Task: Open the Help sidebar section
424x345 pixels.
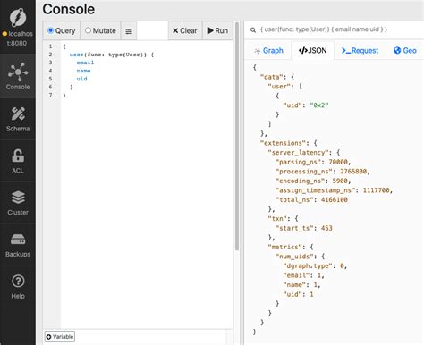Action: coord(18,287)
